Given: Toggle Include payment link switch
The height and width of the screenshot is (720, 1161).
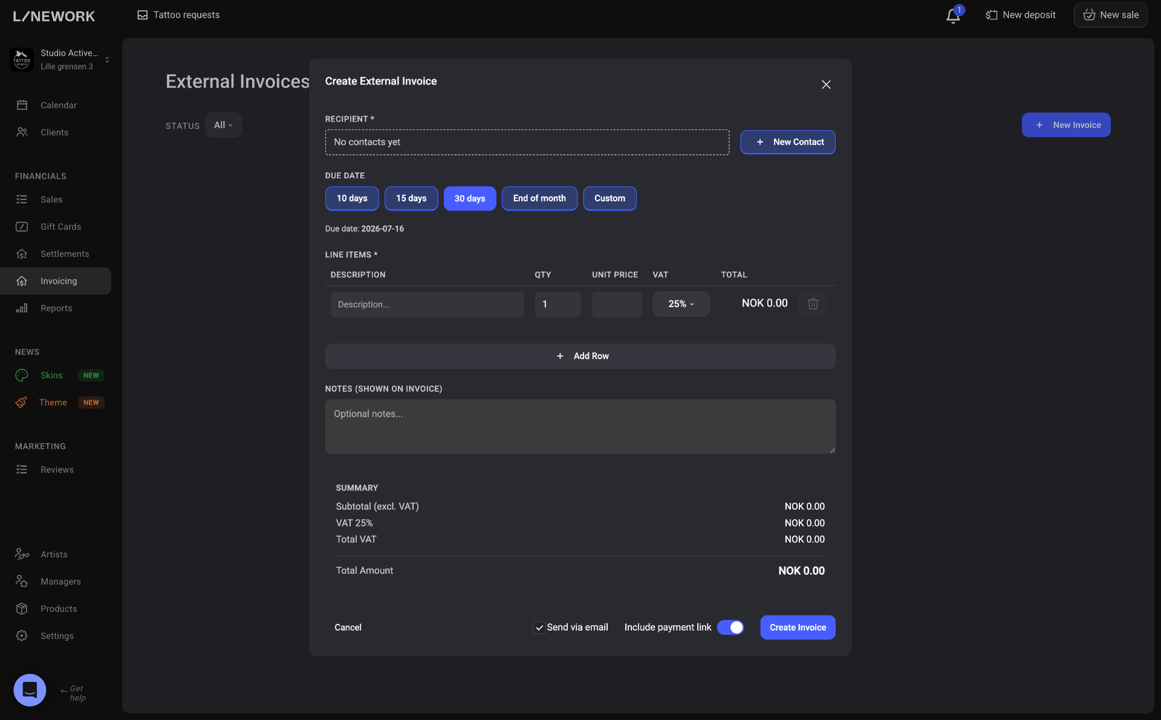Looking at the screenshot, I should (730, 628).
